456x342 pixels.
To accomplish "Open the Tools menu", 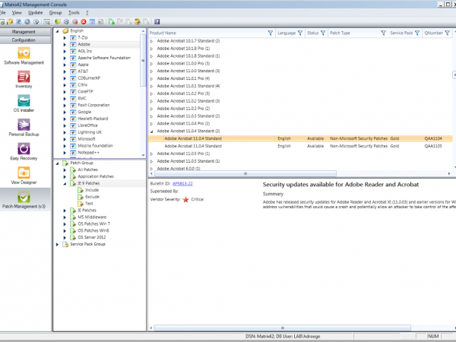I will [74, 12].
